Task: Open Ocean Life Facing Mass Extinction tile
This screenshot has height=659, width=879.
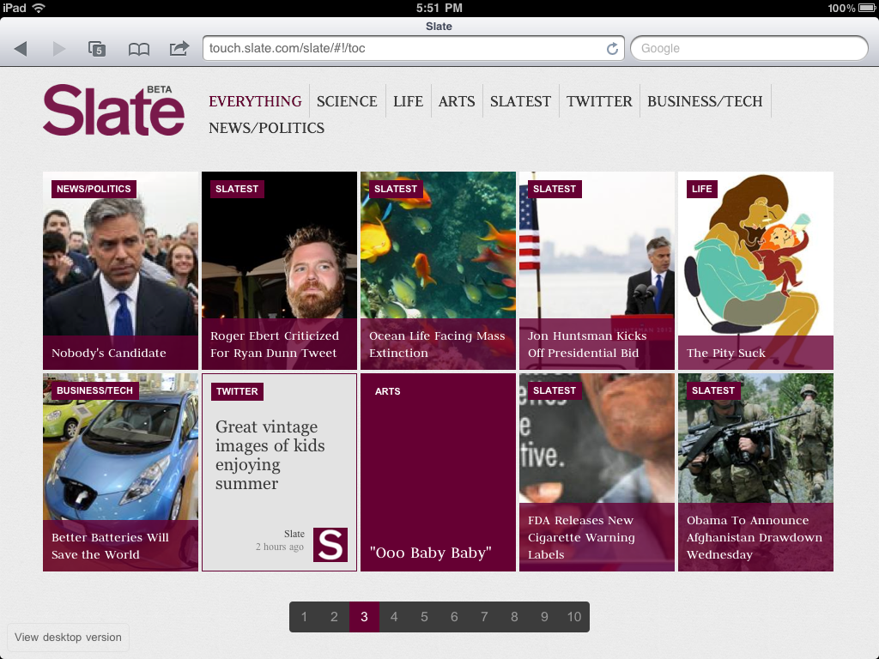Action: tap(438, 270)
